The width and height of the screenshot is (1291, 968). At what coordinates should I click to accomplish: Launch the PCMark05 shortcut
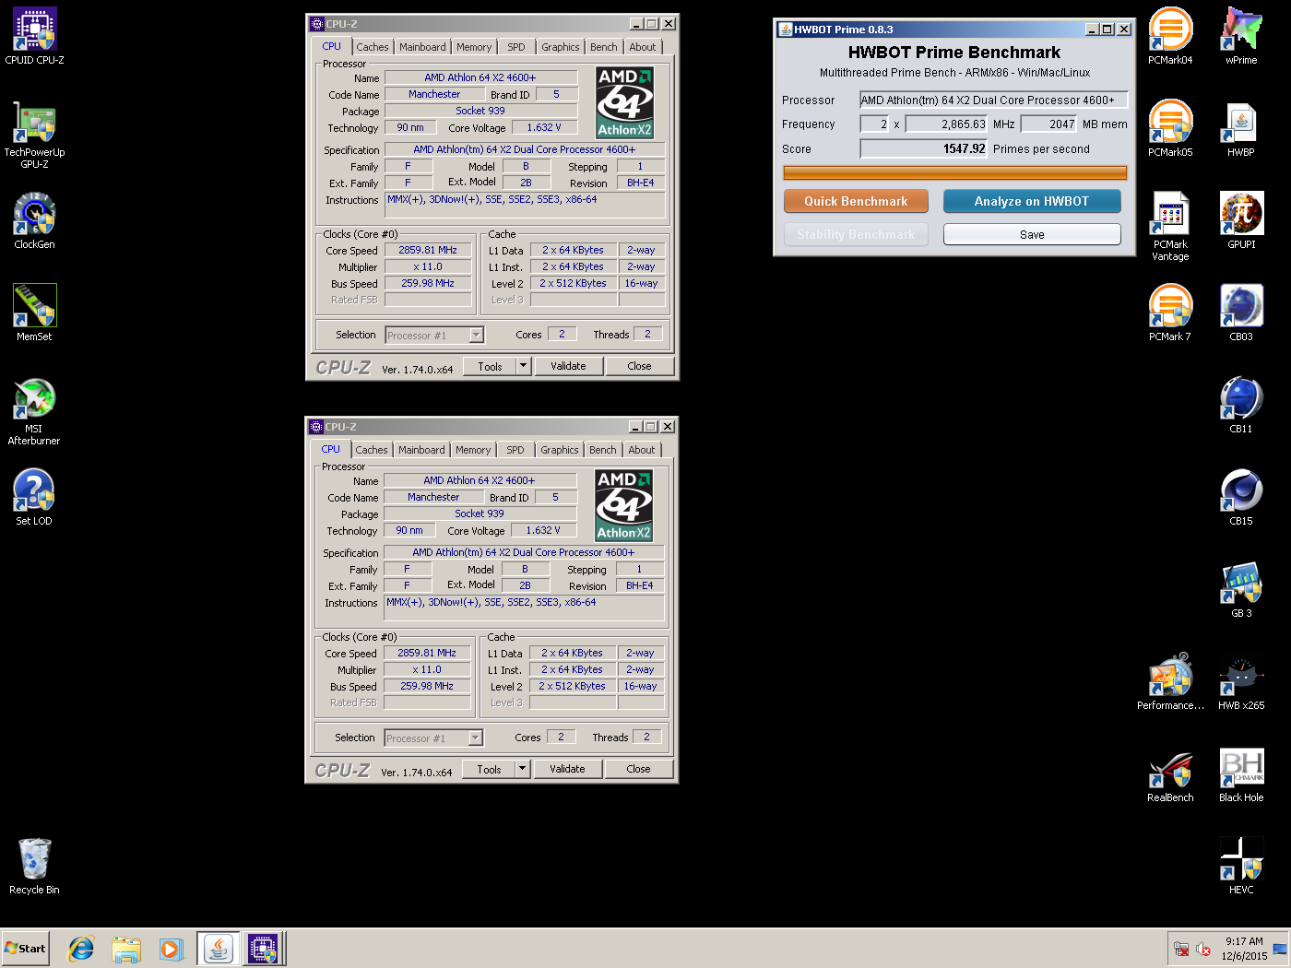click(x=1170, y=129)
